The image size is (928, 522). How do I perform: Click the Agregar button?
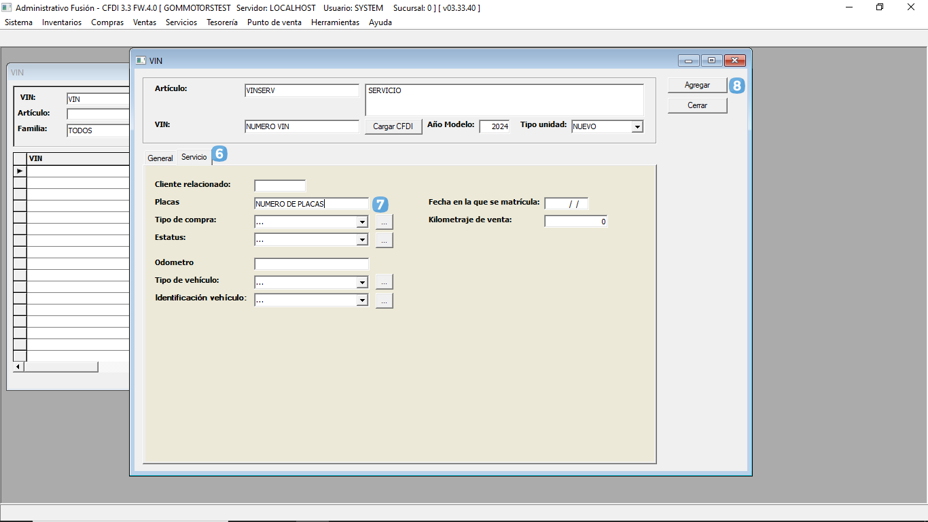697,85
